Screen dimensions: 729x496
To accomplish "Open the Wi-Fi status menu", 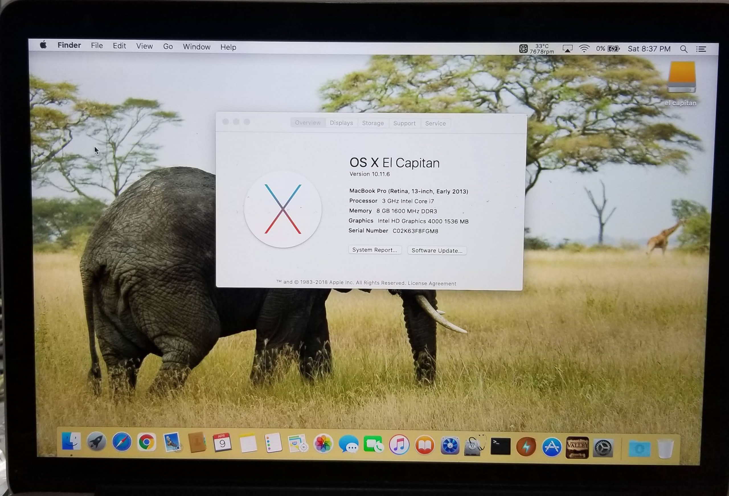I will (x=584, y=49).
